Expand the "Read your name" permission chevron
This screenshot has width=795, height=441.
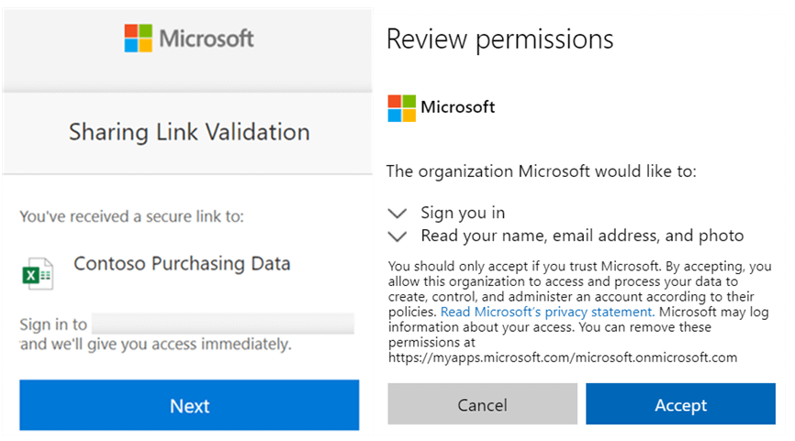pos(397,237)
